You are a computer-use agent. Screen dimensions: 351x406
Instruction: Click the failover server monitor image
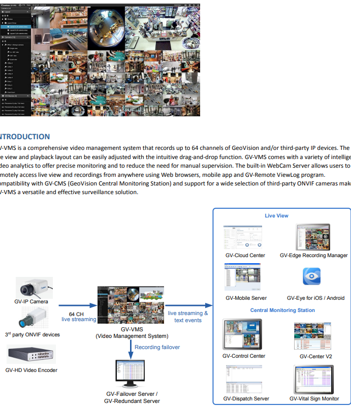[130, 373]
